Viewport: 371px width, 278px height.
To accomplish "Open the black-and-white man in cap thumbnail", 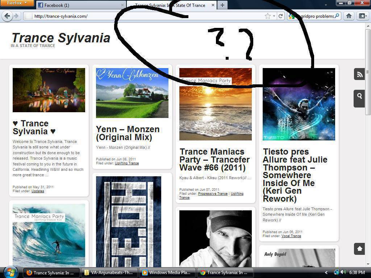I will click(216, 239).
